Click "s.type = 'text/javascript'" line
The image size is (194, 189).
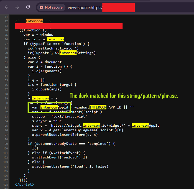click(59, 117)
